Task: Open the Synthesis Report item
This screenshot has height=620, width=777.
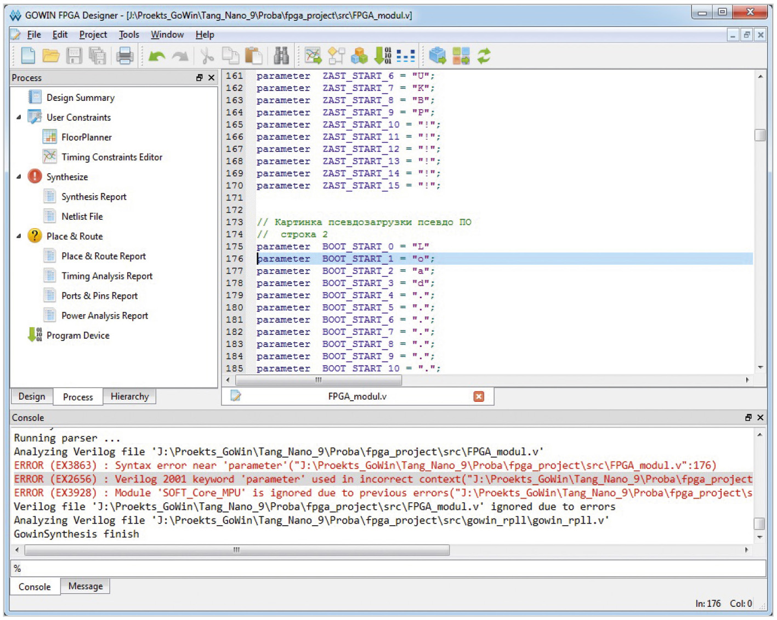Action: 94,197
